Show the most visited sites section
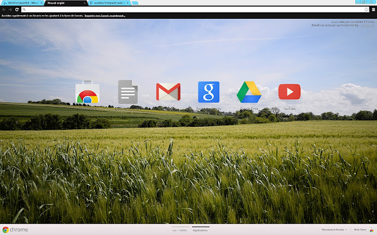 pos(180,230)
